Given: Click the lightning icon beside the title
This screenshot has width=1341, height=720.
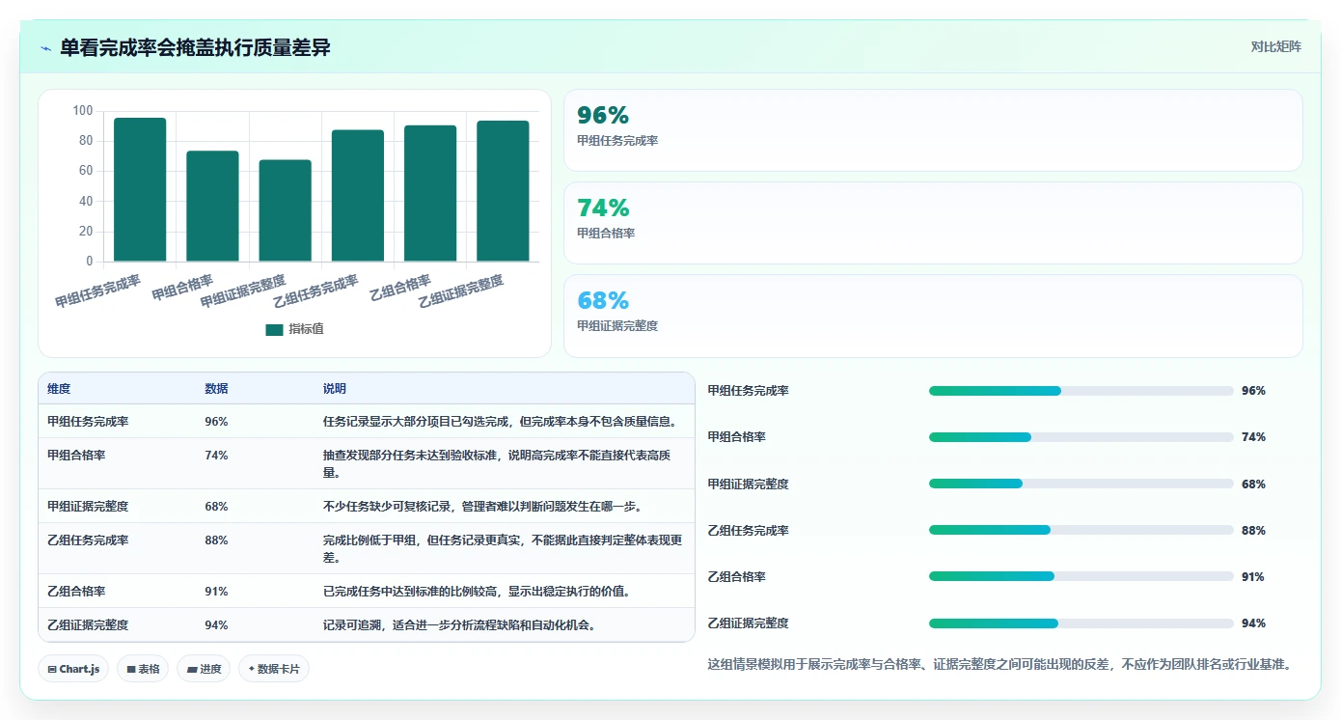Looking at the screenshot, I should click(x=46, y=48).
